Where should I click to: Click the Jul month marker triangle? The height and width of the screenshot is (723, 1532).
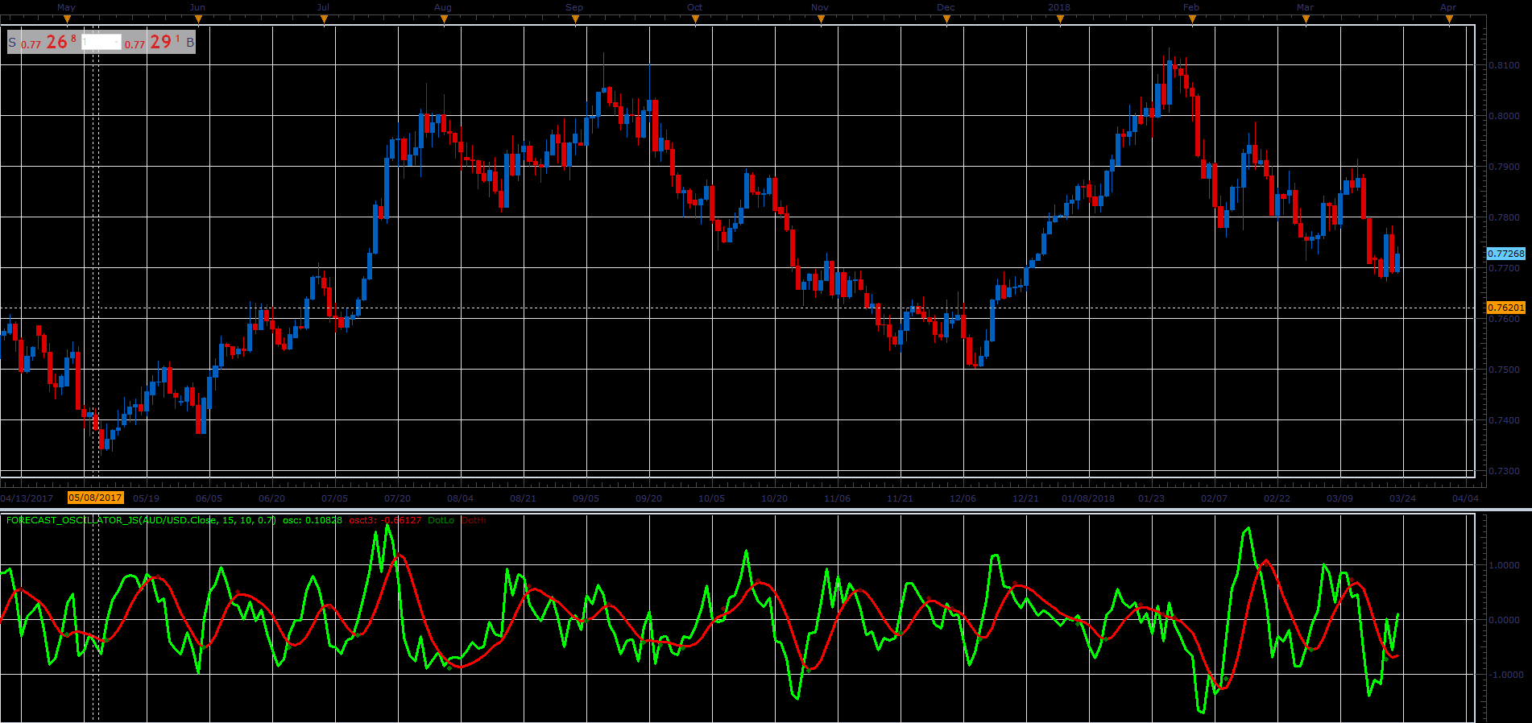(324, 19)
